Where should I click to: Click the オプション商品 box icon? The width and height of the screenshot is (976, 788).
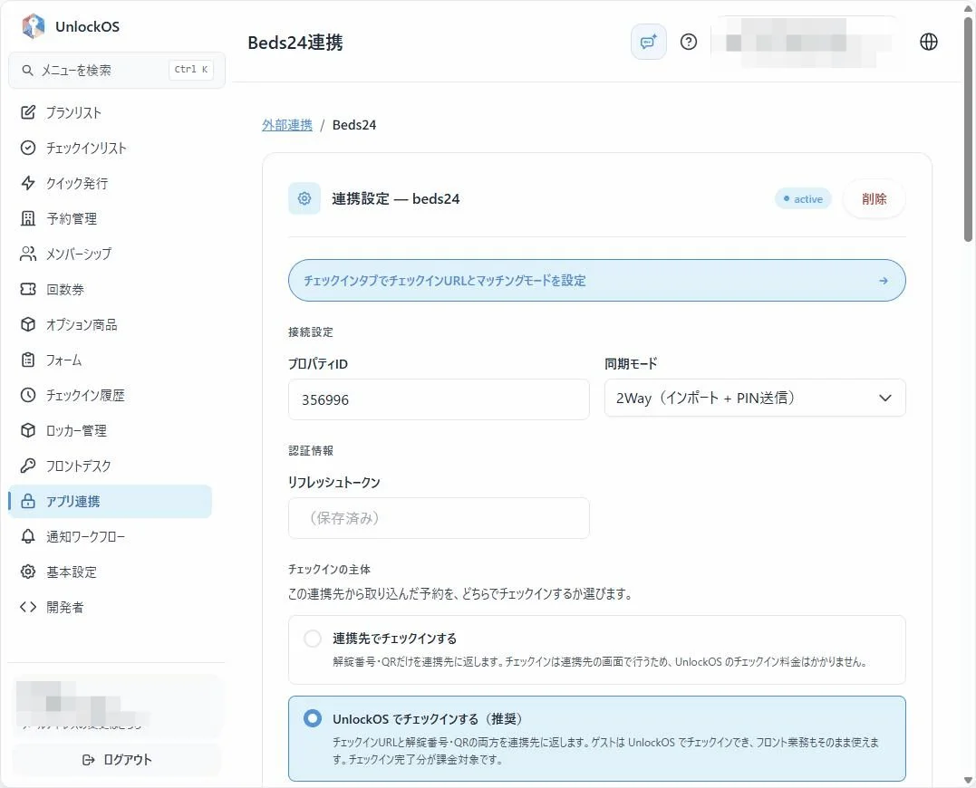(x=28, y=324)
